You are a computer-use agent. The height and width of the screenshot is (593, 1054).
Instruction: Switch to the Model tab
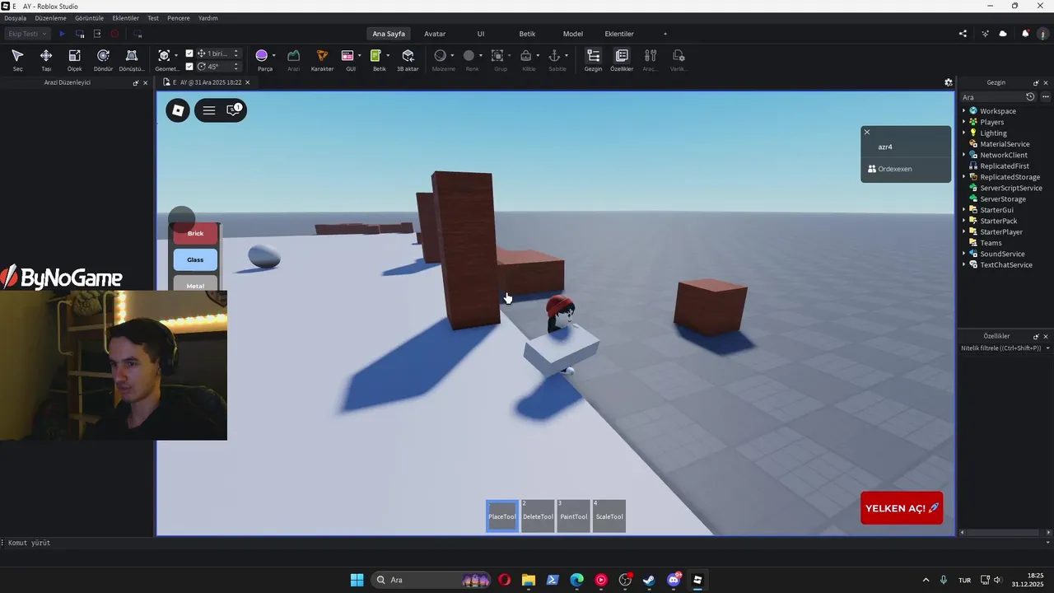click(x=573, y=34)
